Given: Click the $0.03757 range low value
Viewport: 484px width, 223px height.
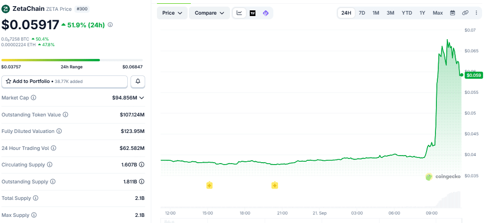Looking at the screenshot, I should (11, 67).
